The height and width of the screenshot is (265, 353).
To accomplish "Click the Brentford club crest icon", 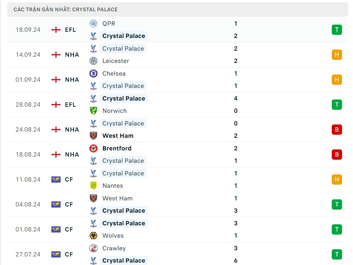I will [x=93, y=148].
